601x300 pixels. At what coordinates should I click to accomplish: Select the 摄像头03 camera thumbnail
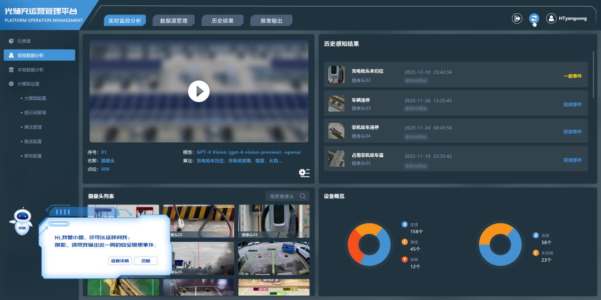click(274, 221)
